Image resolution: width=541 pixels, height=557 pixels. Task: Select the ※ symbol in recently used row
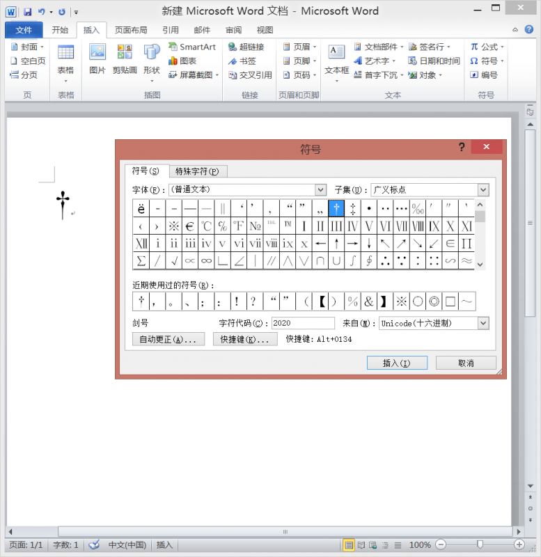[x=402, y=301]
